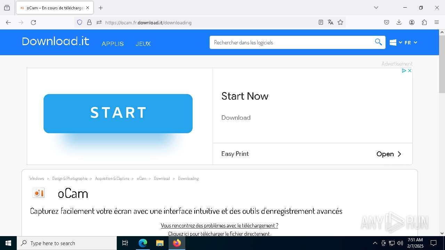The height and width of the screenshot is (250, 445).
Task: Click the Downloading breadcrumb text
Action: tap(188, 178)
